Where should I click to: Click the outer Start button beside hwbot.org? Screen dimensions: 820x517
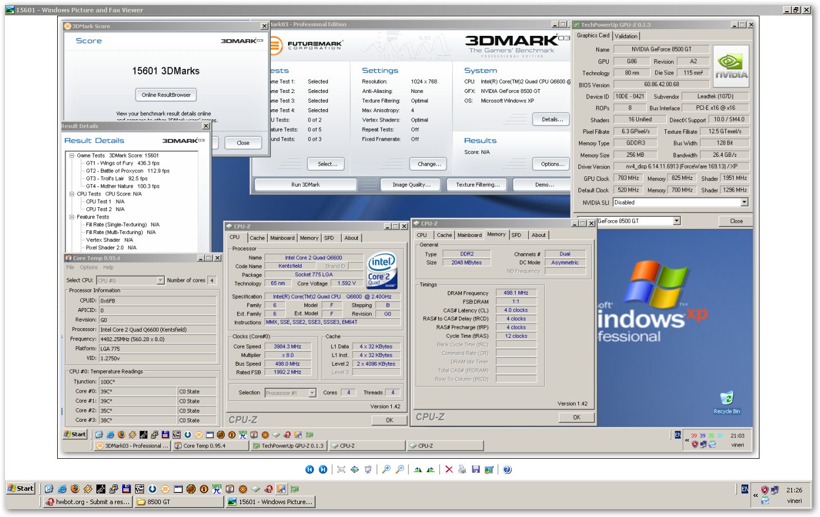click(20, 488)
